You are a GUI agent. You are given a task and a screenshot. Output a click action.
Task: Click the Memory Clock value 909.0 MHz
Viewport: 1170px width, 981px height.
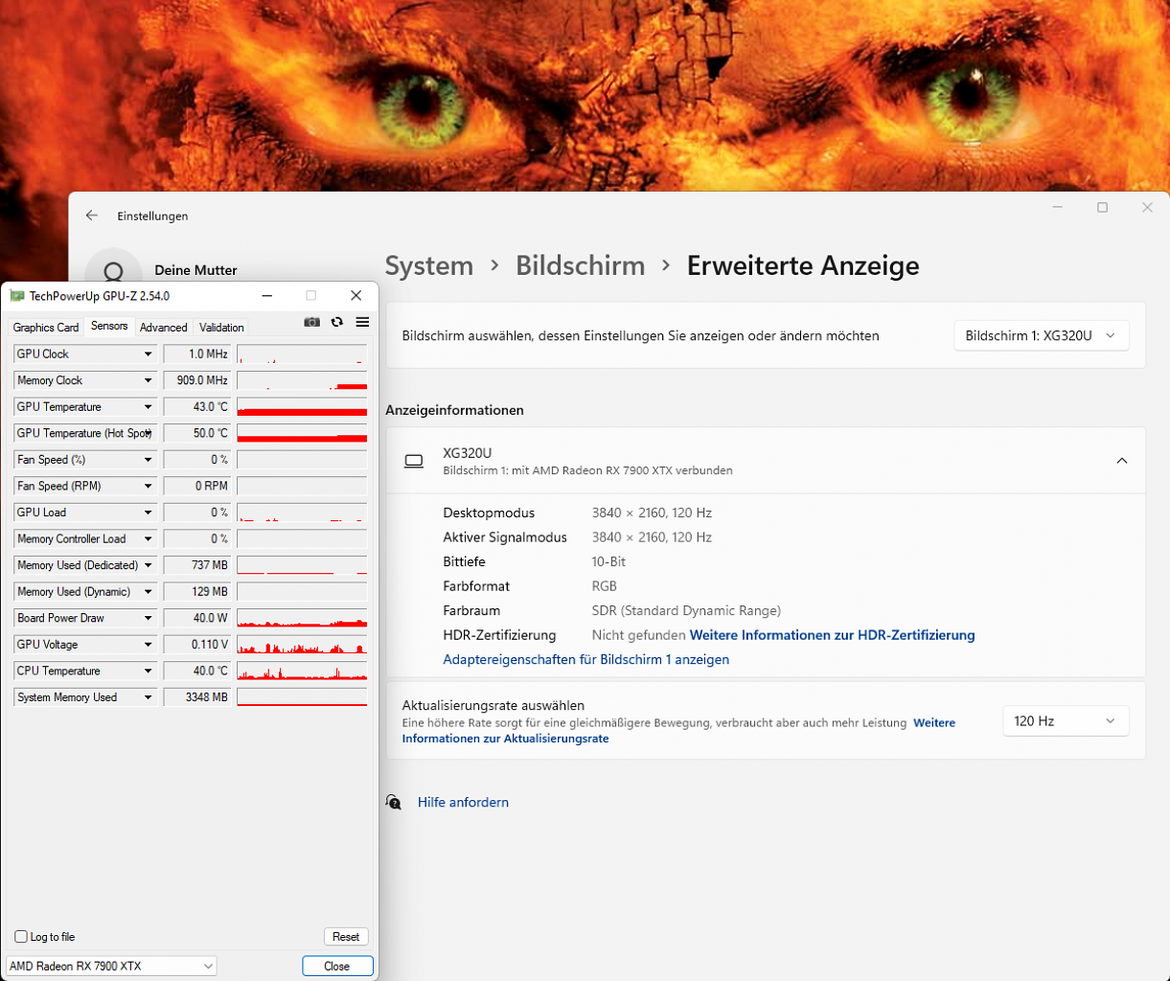pos(198,380)
